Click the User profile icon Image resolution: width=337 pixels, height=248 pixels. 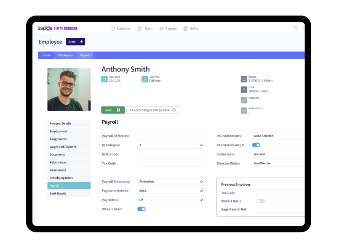(244, 90)
